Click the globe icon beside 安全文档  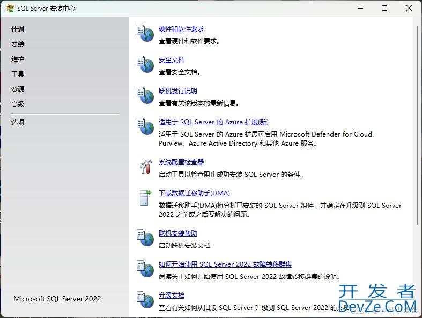pos(145,64)
